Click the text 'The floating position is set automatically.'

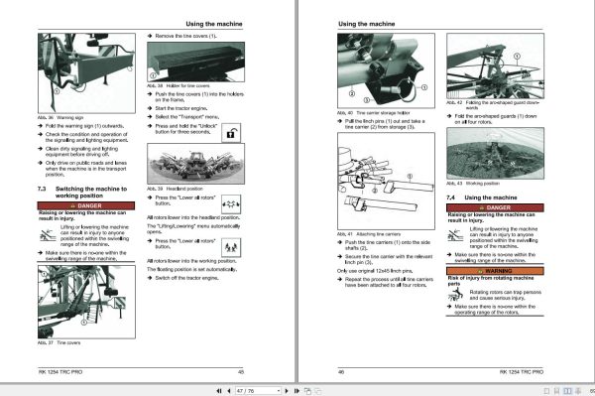pyautogui.click(x=192, y=270)
